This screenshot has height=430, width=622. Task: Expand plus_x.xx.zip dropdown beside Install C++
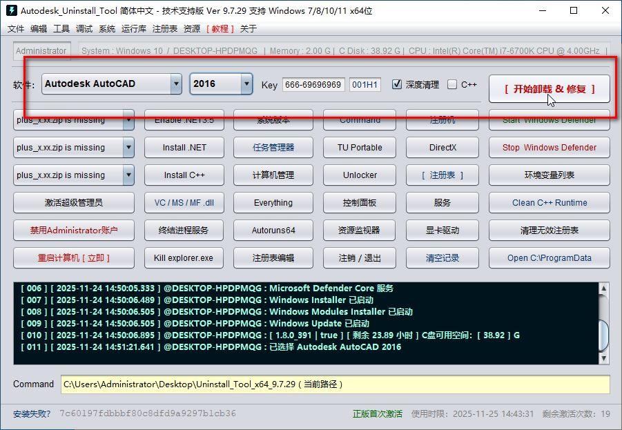click(x=128, y=175)
